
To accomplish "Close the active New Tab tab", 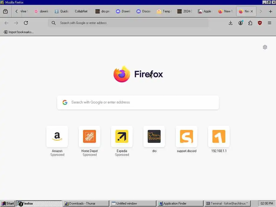I will click(252, 11).
